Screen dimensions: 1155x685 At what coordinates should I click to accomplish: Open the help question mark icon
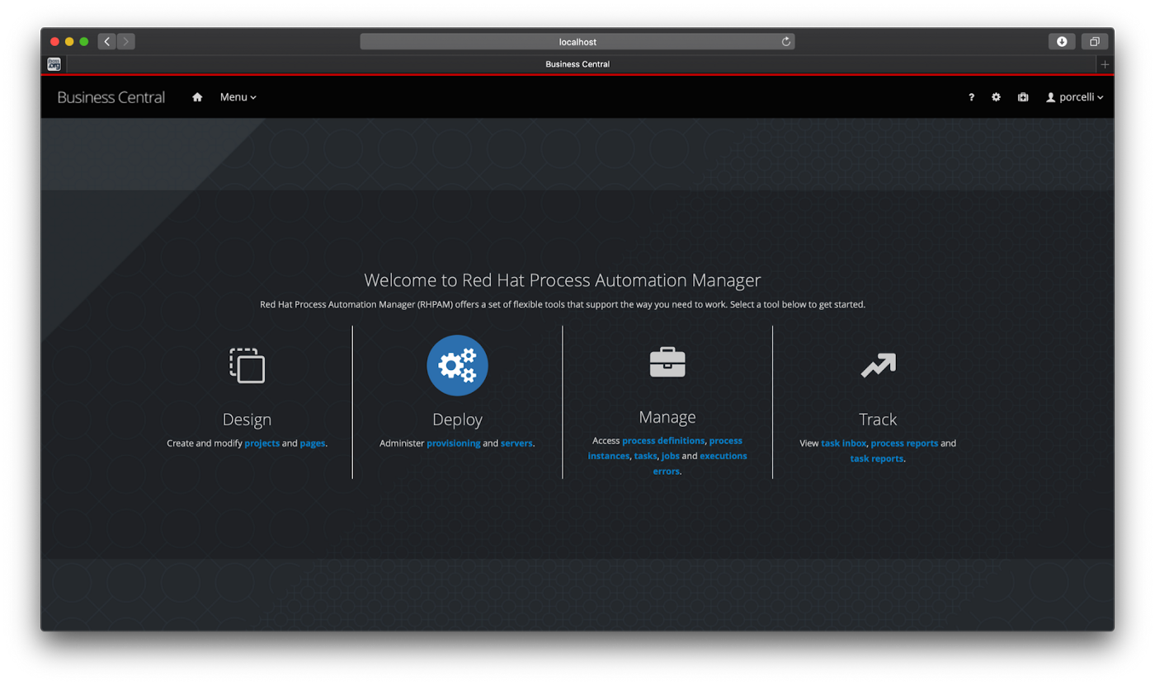click(x=971, y=97)
